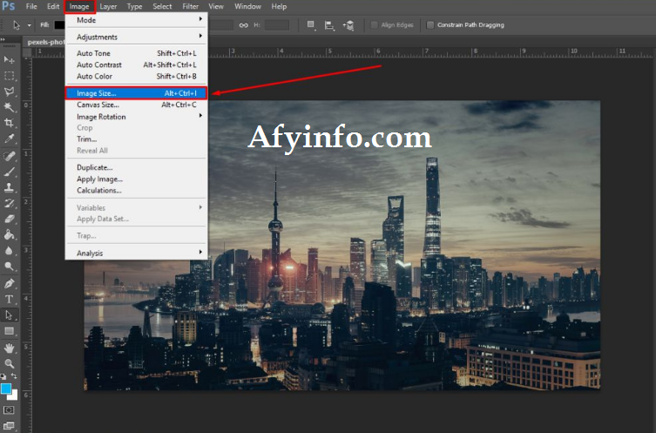Click the Photoshop Ps logo
656x433 pixels.
(9, 6)
